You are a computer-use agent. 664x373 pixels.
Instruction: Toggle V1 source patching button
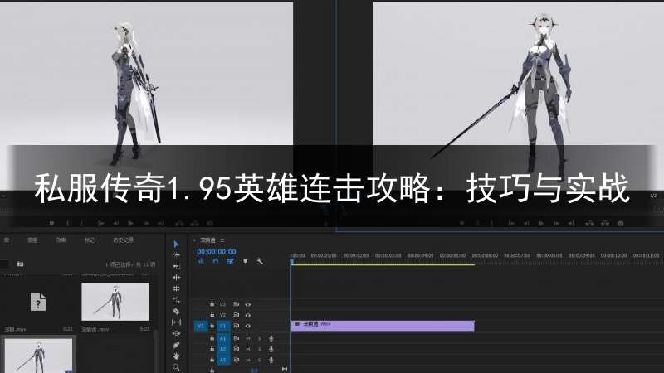click(201, 326)
